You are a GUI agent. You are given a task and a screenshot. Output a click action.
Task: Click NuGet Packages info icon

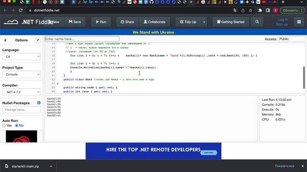pos(39,103)
